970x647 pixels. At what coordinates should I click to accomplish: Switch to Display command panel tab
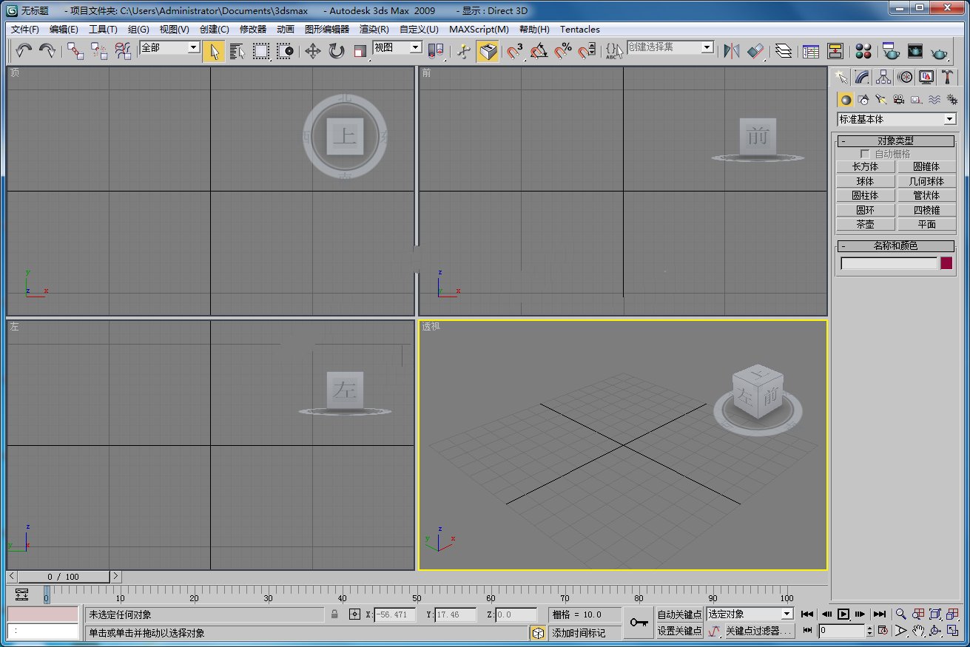(x=926, y=77)
